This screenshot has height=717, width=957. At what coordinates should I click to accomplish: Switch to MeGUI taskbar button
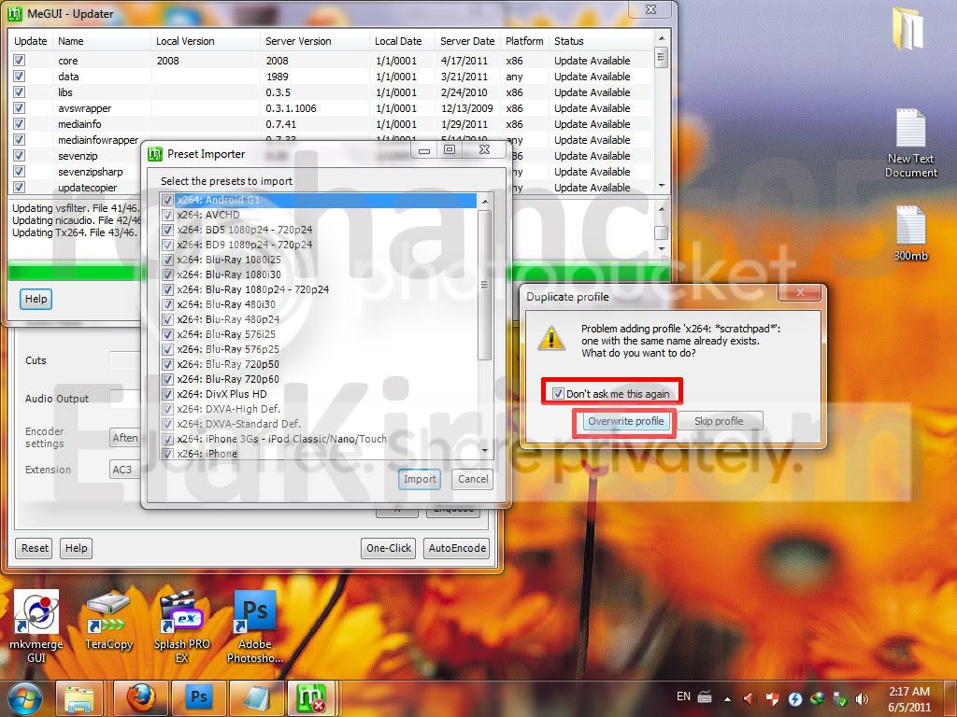[311, 698]
